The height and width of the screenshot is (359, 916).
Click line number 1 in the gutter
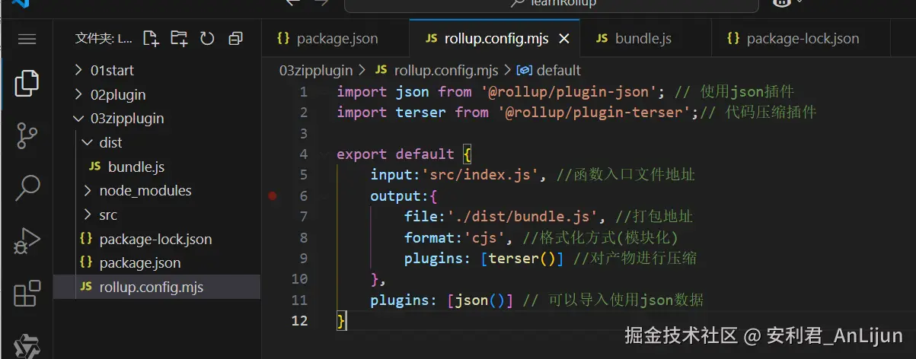point(304,92)
